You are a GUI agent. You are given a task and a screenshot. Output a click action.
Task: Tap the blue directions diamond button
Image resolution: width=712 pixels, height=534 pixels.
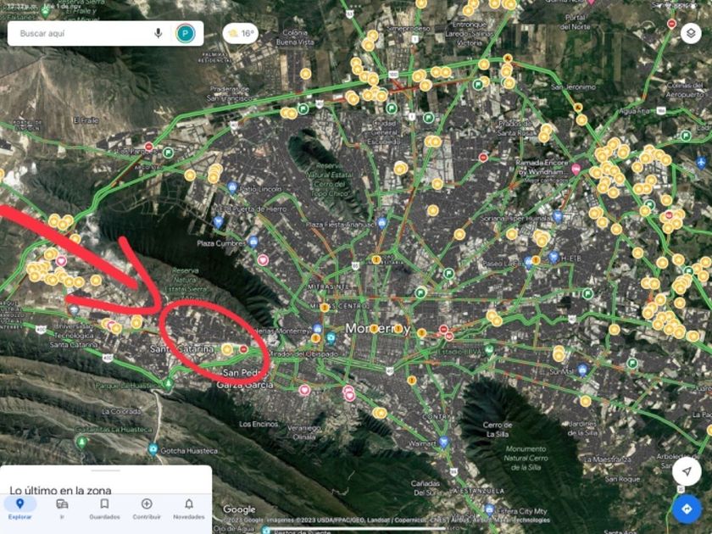tap(687, 509)
